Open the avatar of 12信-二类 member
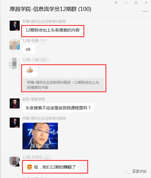Image resolution: width=151 pixels, height=178 pixels. click(x=15, y=63)
